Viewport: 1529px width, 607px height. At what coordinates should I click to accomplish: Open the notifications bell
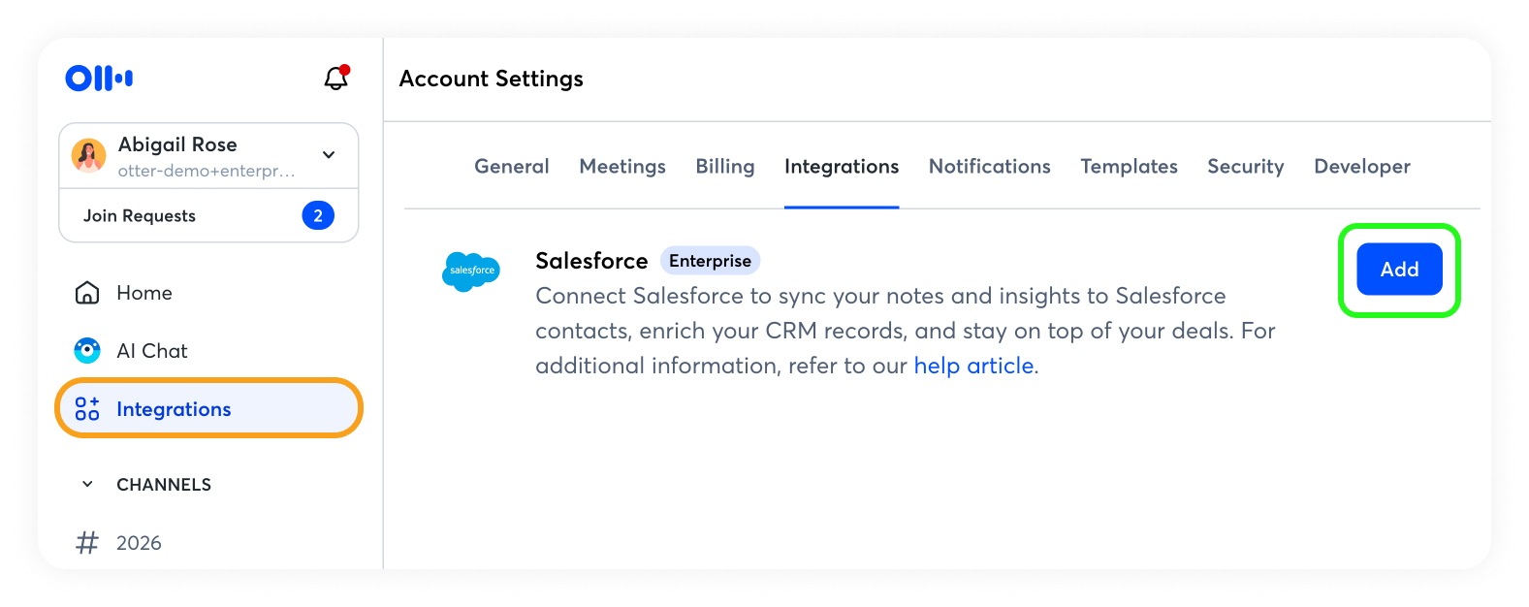click(x=335, y=79)
